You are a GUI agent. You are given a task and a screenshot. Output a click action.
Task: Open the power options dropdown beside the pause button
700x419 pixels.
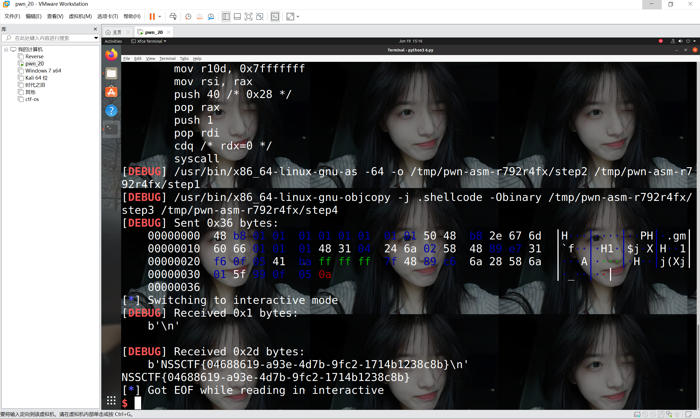point(160,17)
